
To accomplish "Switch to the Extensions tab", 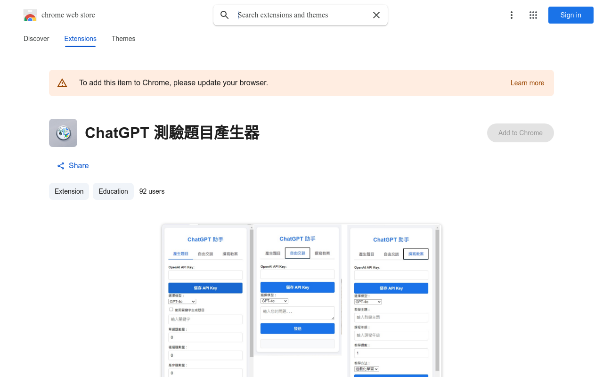I will (x=81, y=39).
